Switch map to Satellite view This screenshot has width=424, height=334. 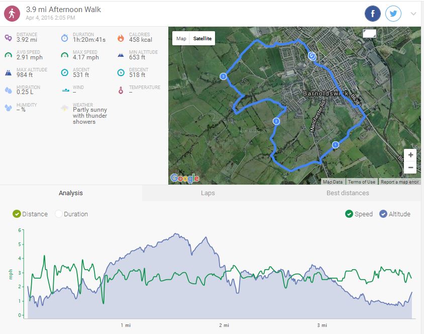[x=202, y=39]
